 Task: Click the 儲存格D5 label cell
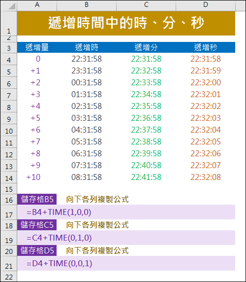coord(37,250)
